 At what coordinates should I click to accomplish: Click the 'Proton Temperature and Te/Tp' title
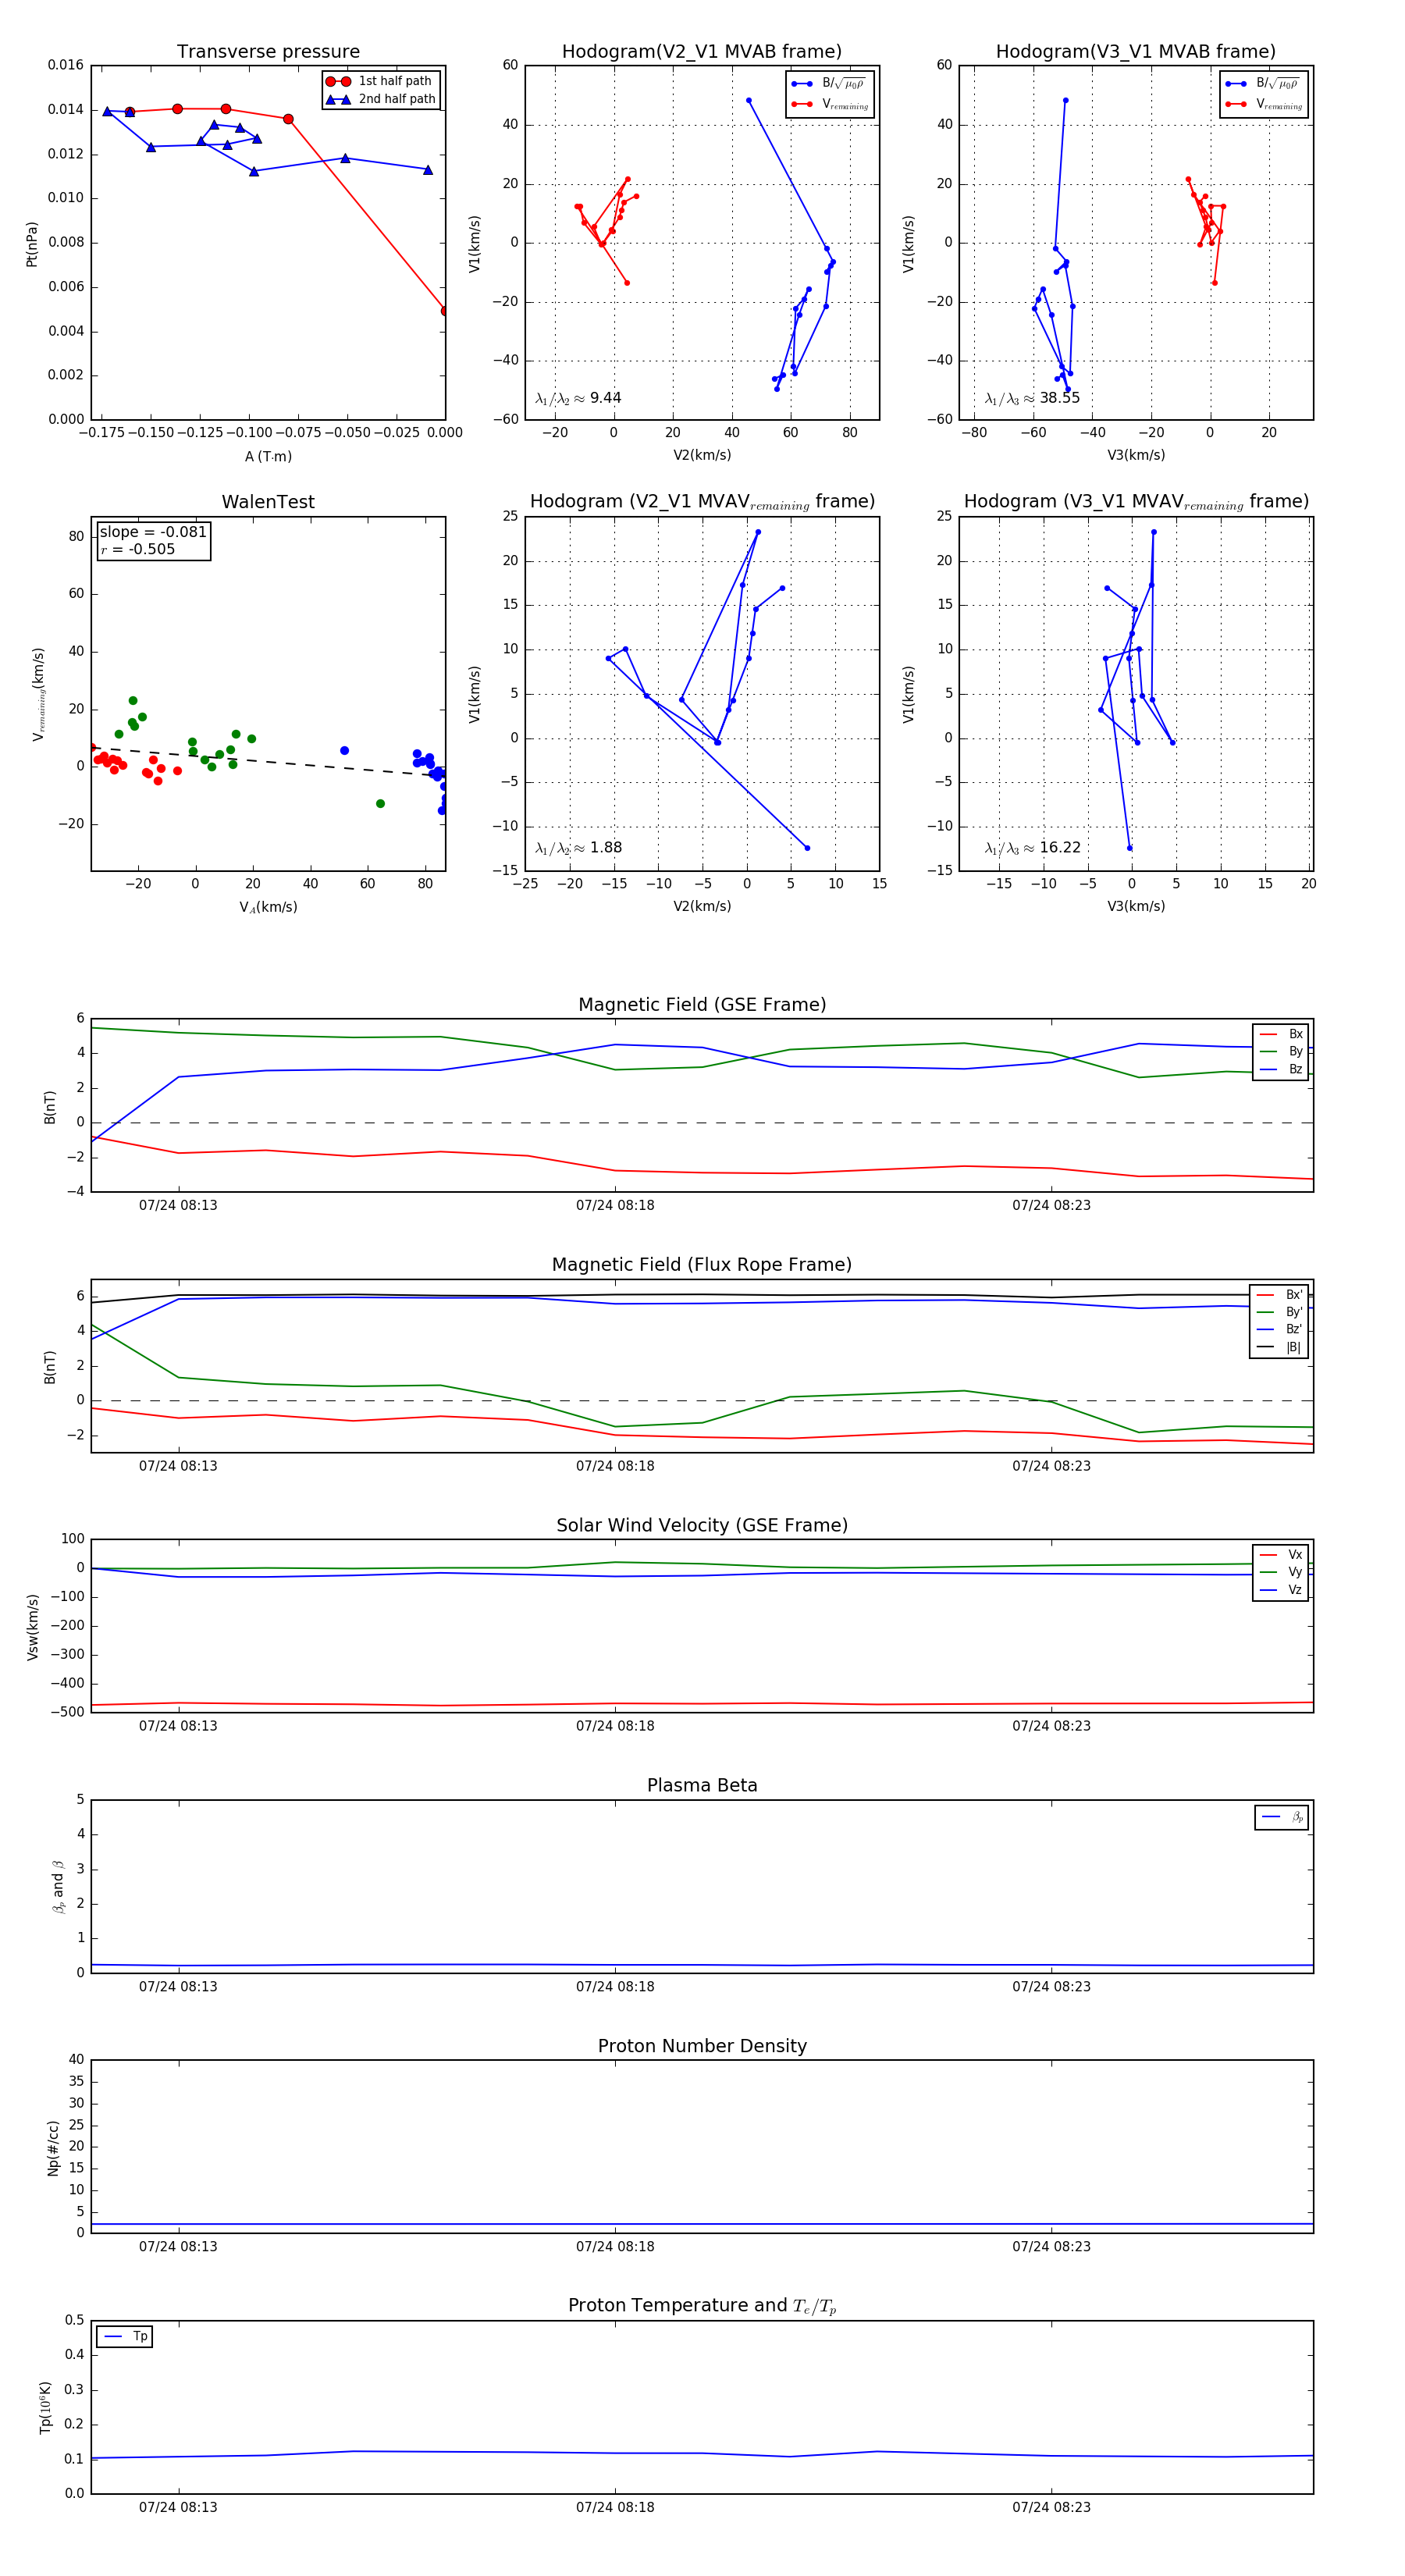coord(702,2306)
